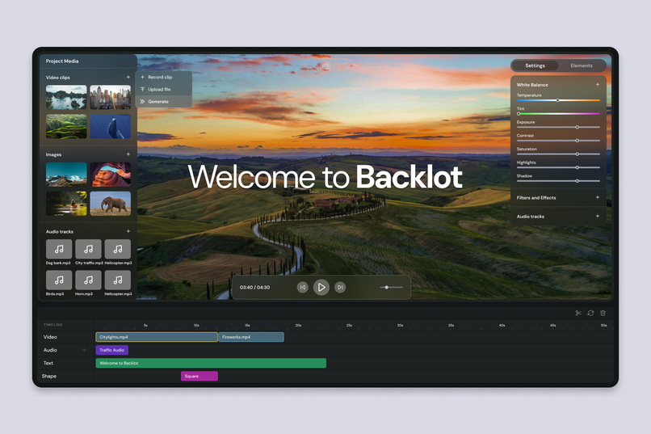Screen dimensions: 651x434
Task: Add a new image plus icon
Action: 128,154
